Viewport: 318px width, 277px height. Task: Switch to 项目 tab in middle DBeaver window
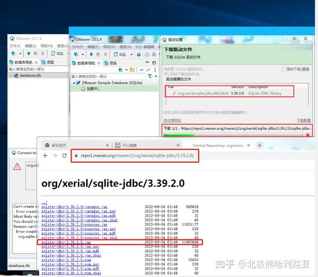[x=110, y=63]
